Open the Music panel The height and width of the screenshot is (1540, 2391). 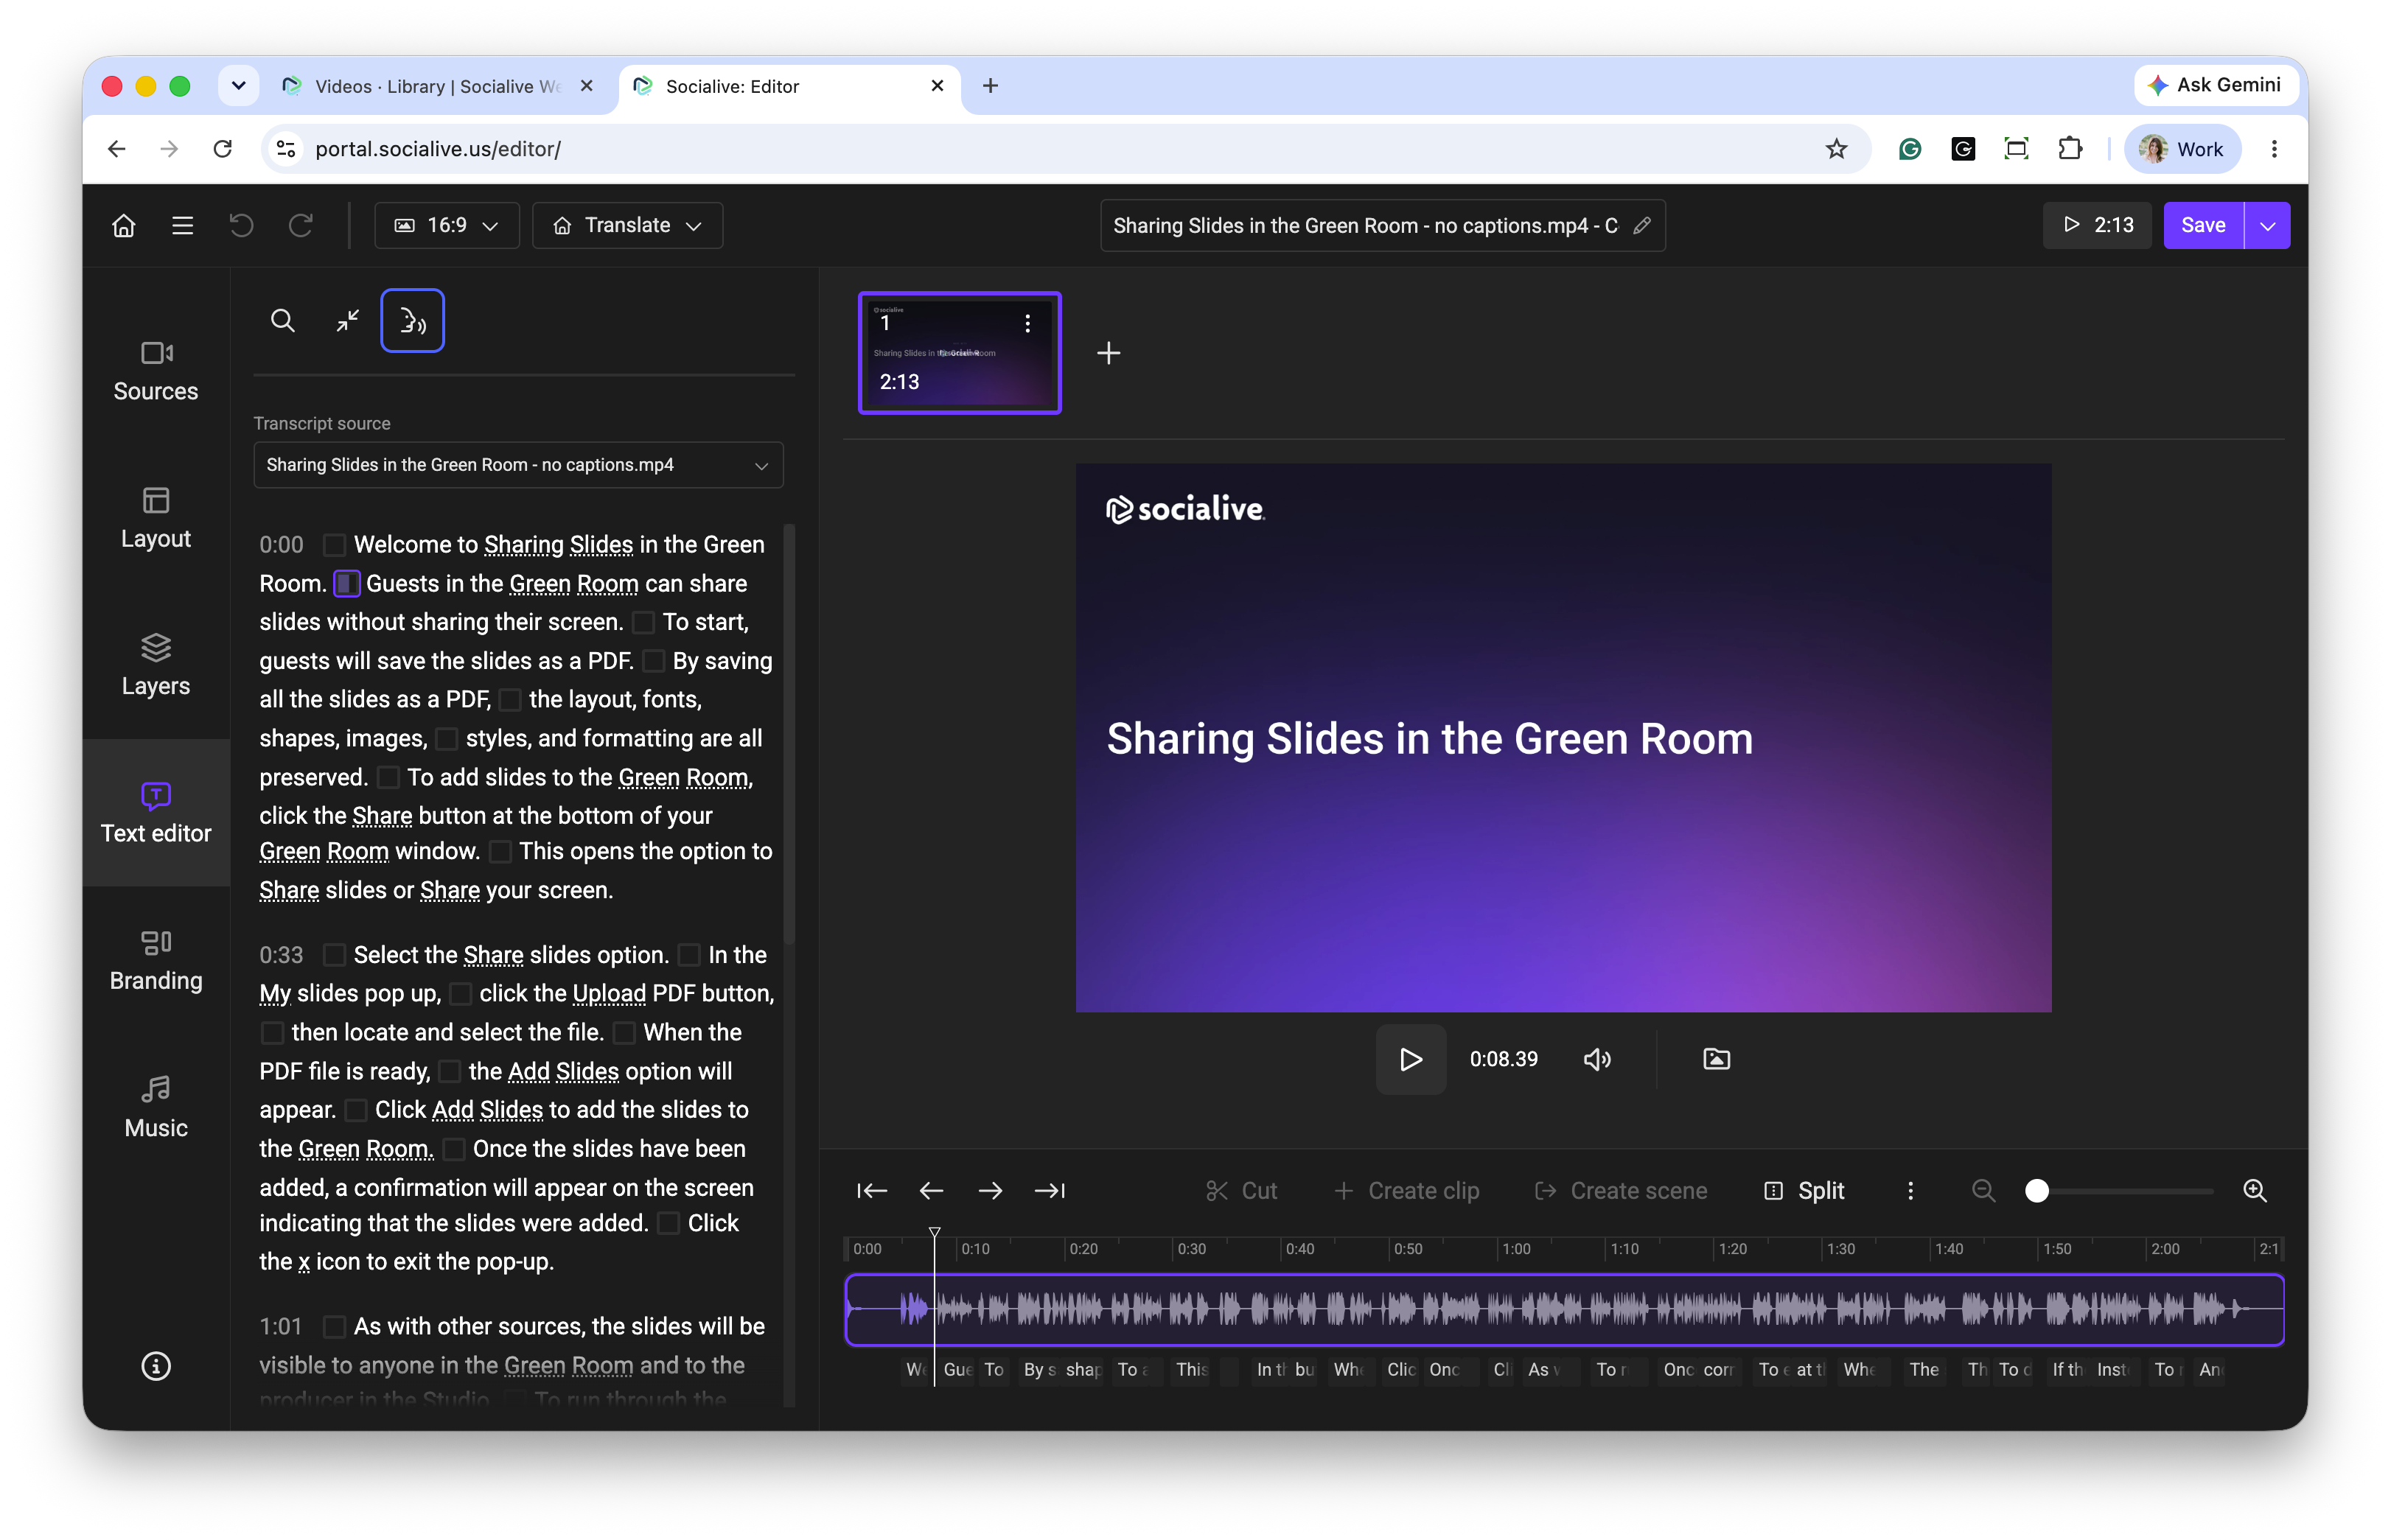[156, 1108]
